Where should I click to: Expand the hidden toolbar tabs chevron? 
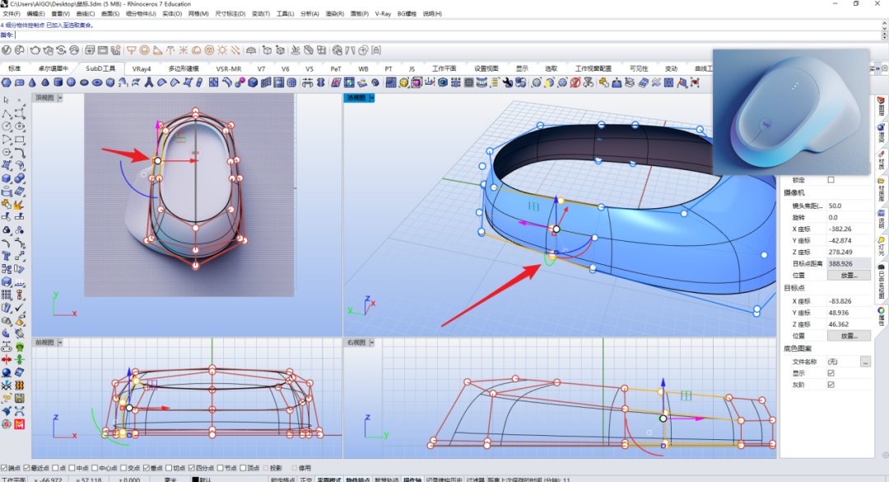coord(877,68)
